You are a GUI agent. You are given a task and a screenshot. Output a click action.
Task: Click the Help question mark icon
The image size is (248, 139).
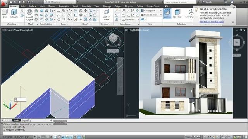pyautogui.click(x=232, y=2)
